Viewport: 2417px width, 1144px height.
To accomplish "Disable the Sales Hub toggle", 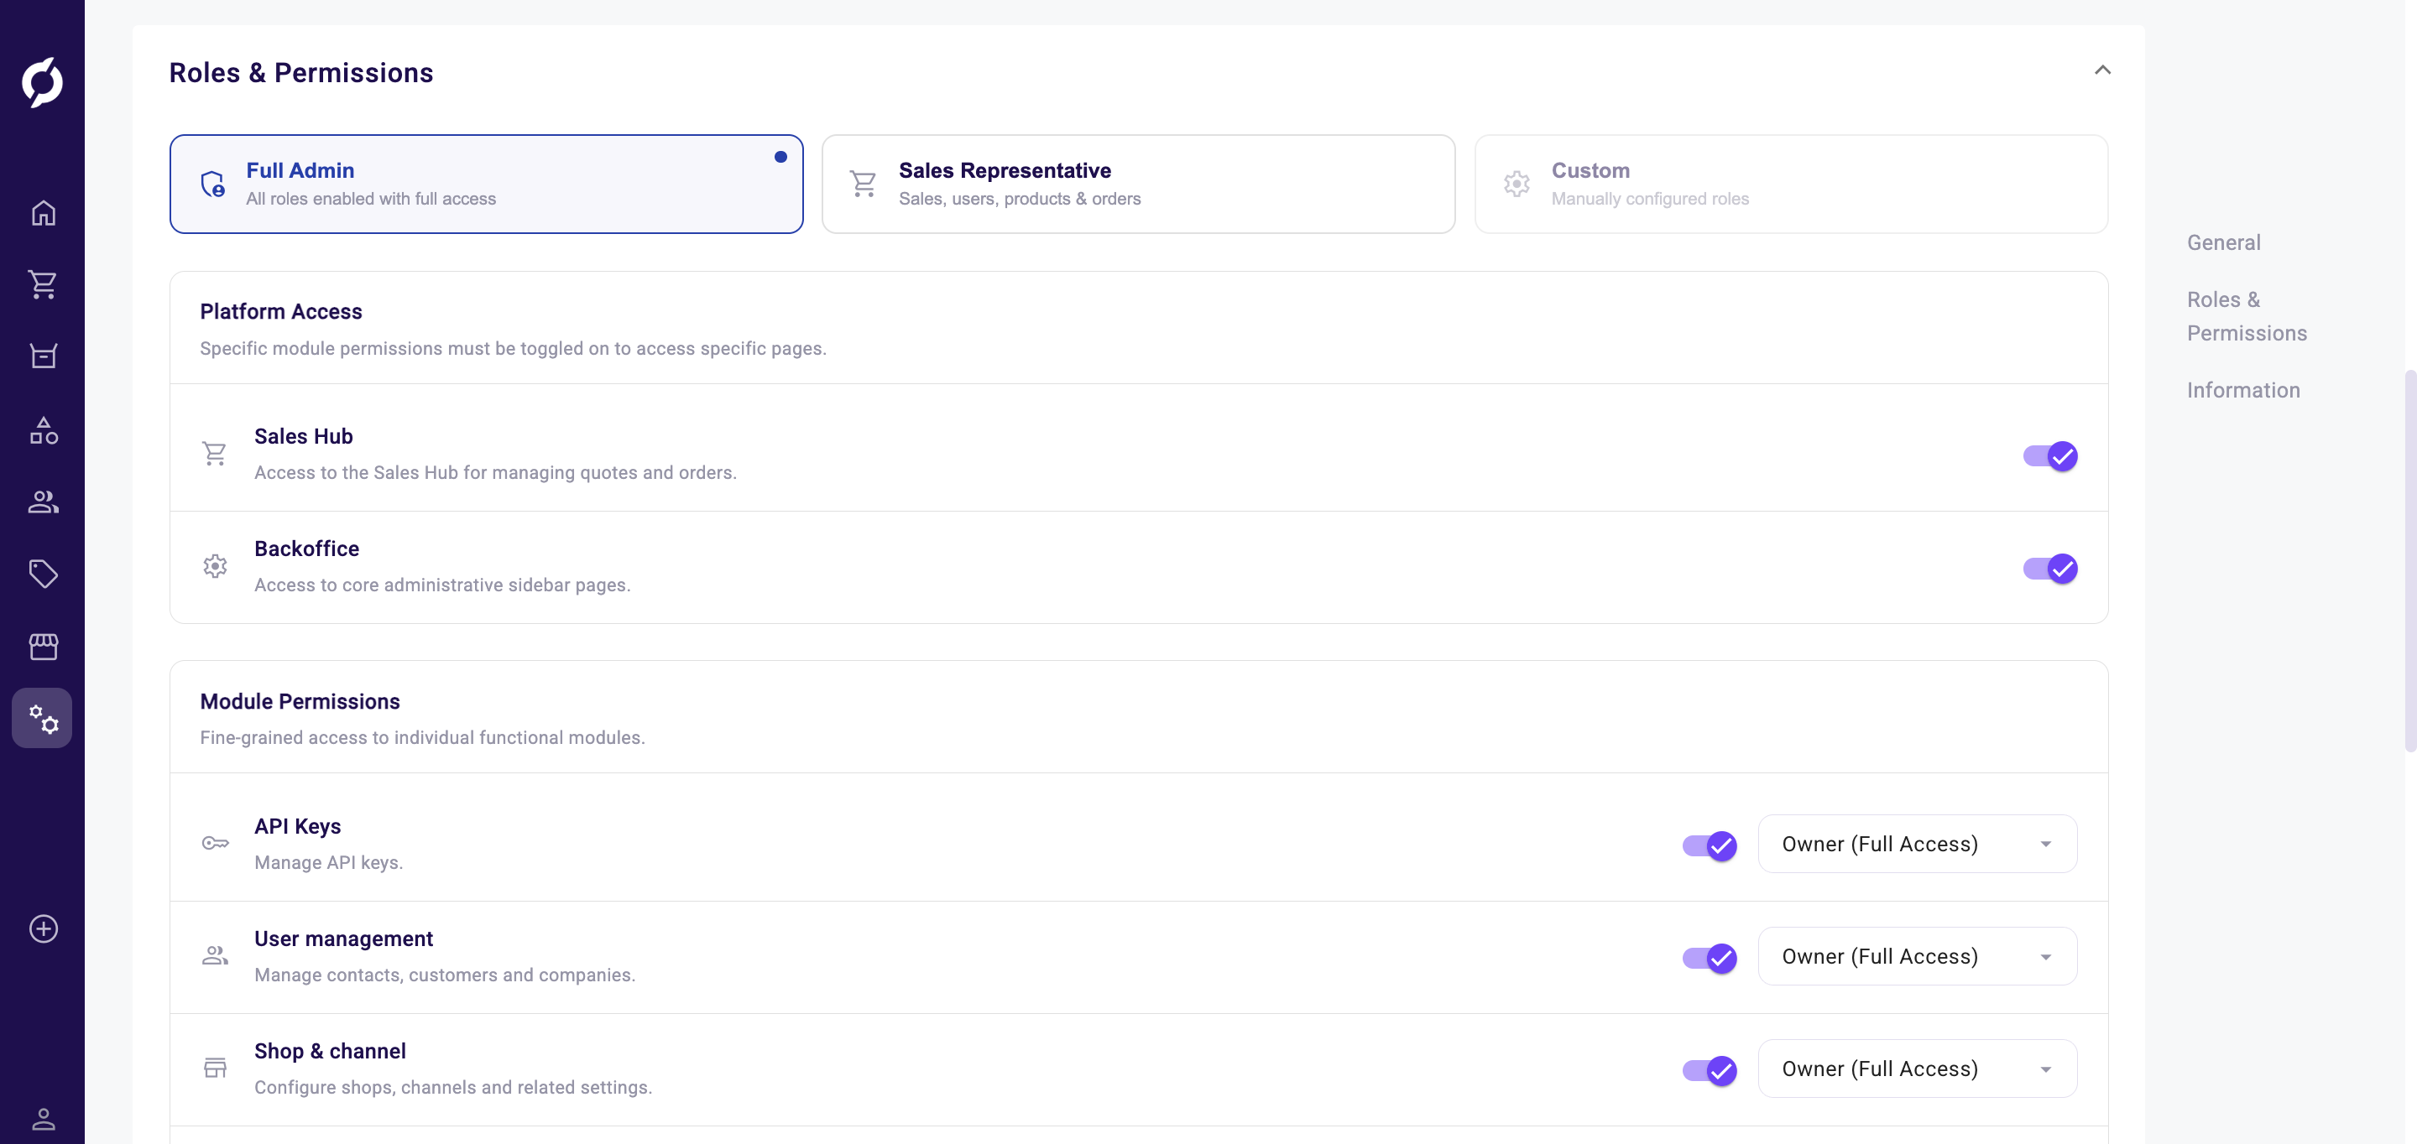I will point(2049,456).
